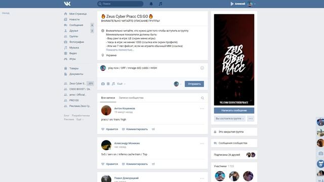Open Александр Монекин's avatar
This screenshot has width=324, height=182.
106,145
